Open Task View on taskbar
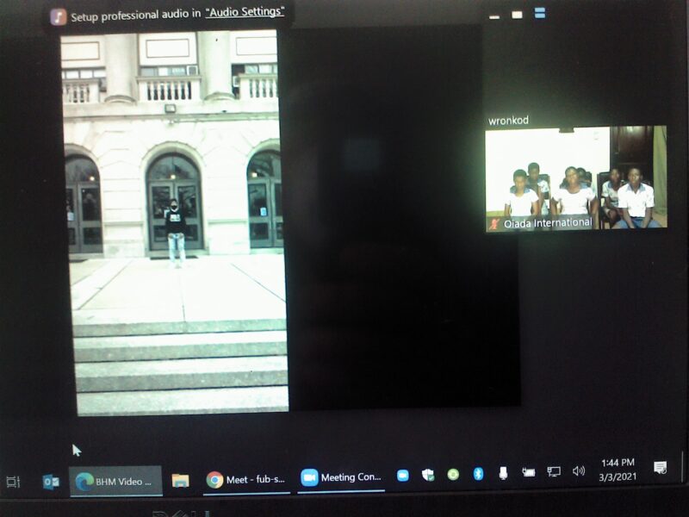 coord(13,481)
